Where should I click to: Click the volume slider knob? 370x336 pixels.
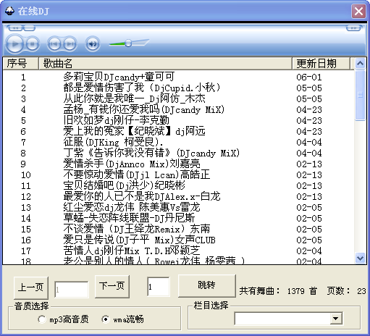coord(128,43)
